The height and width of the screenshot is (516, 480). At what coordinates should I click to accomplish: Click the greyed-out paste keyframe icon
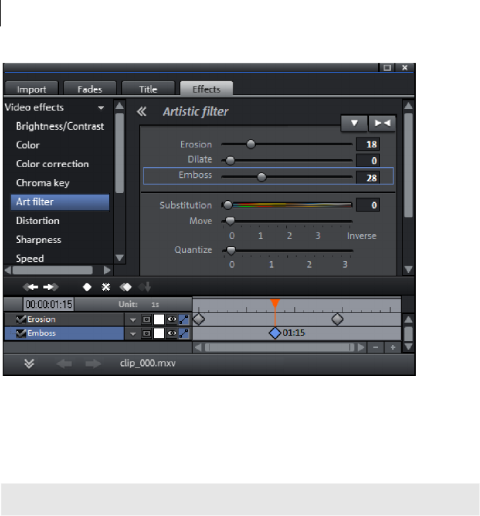point(145,287)
